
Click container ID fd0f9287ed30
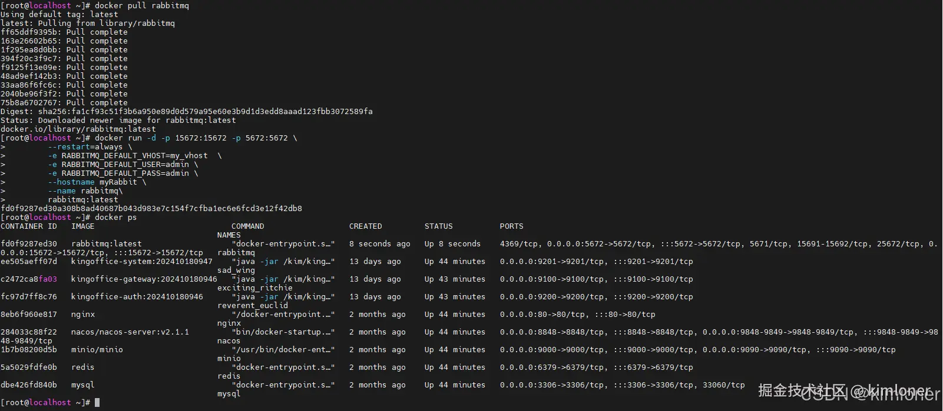click(x=29, y=244)
